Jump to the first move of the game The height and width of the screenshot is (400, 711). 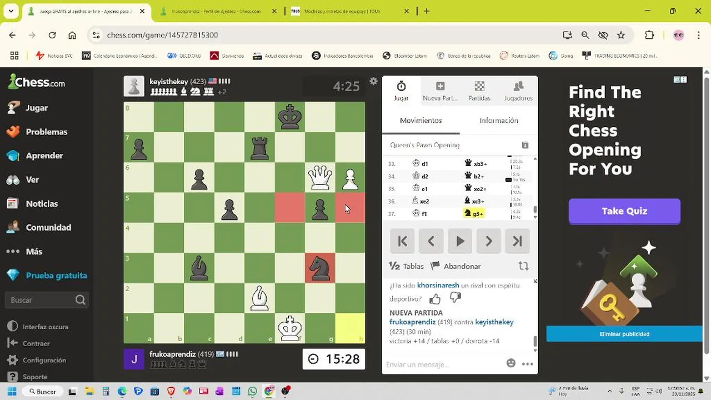pos(403,241)
